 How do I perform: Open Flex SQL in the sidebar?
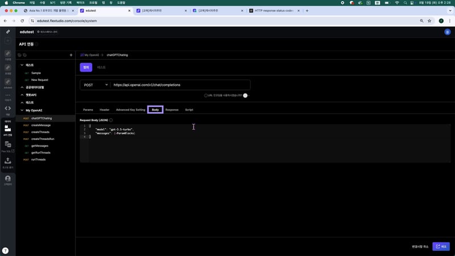pyautogui.click(x=8, y=147)
